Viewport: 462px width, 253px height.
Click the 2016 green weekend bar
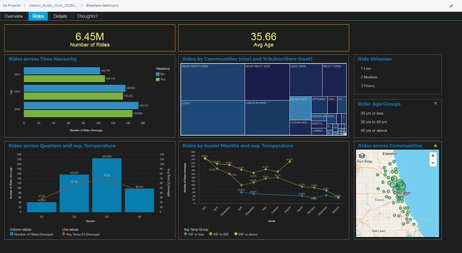click(78, 114)
